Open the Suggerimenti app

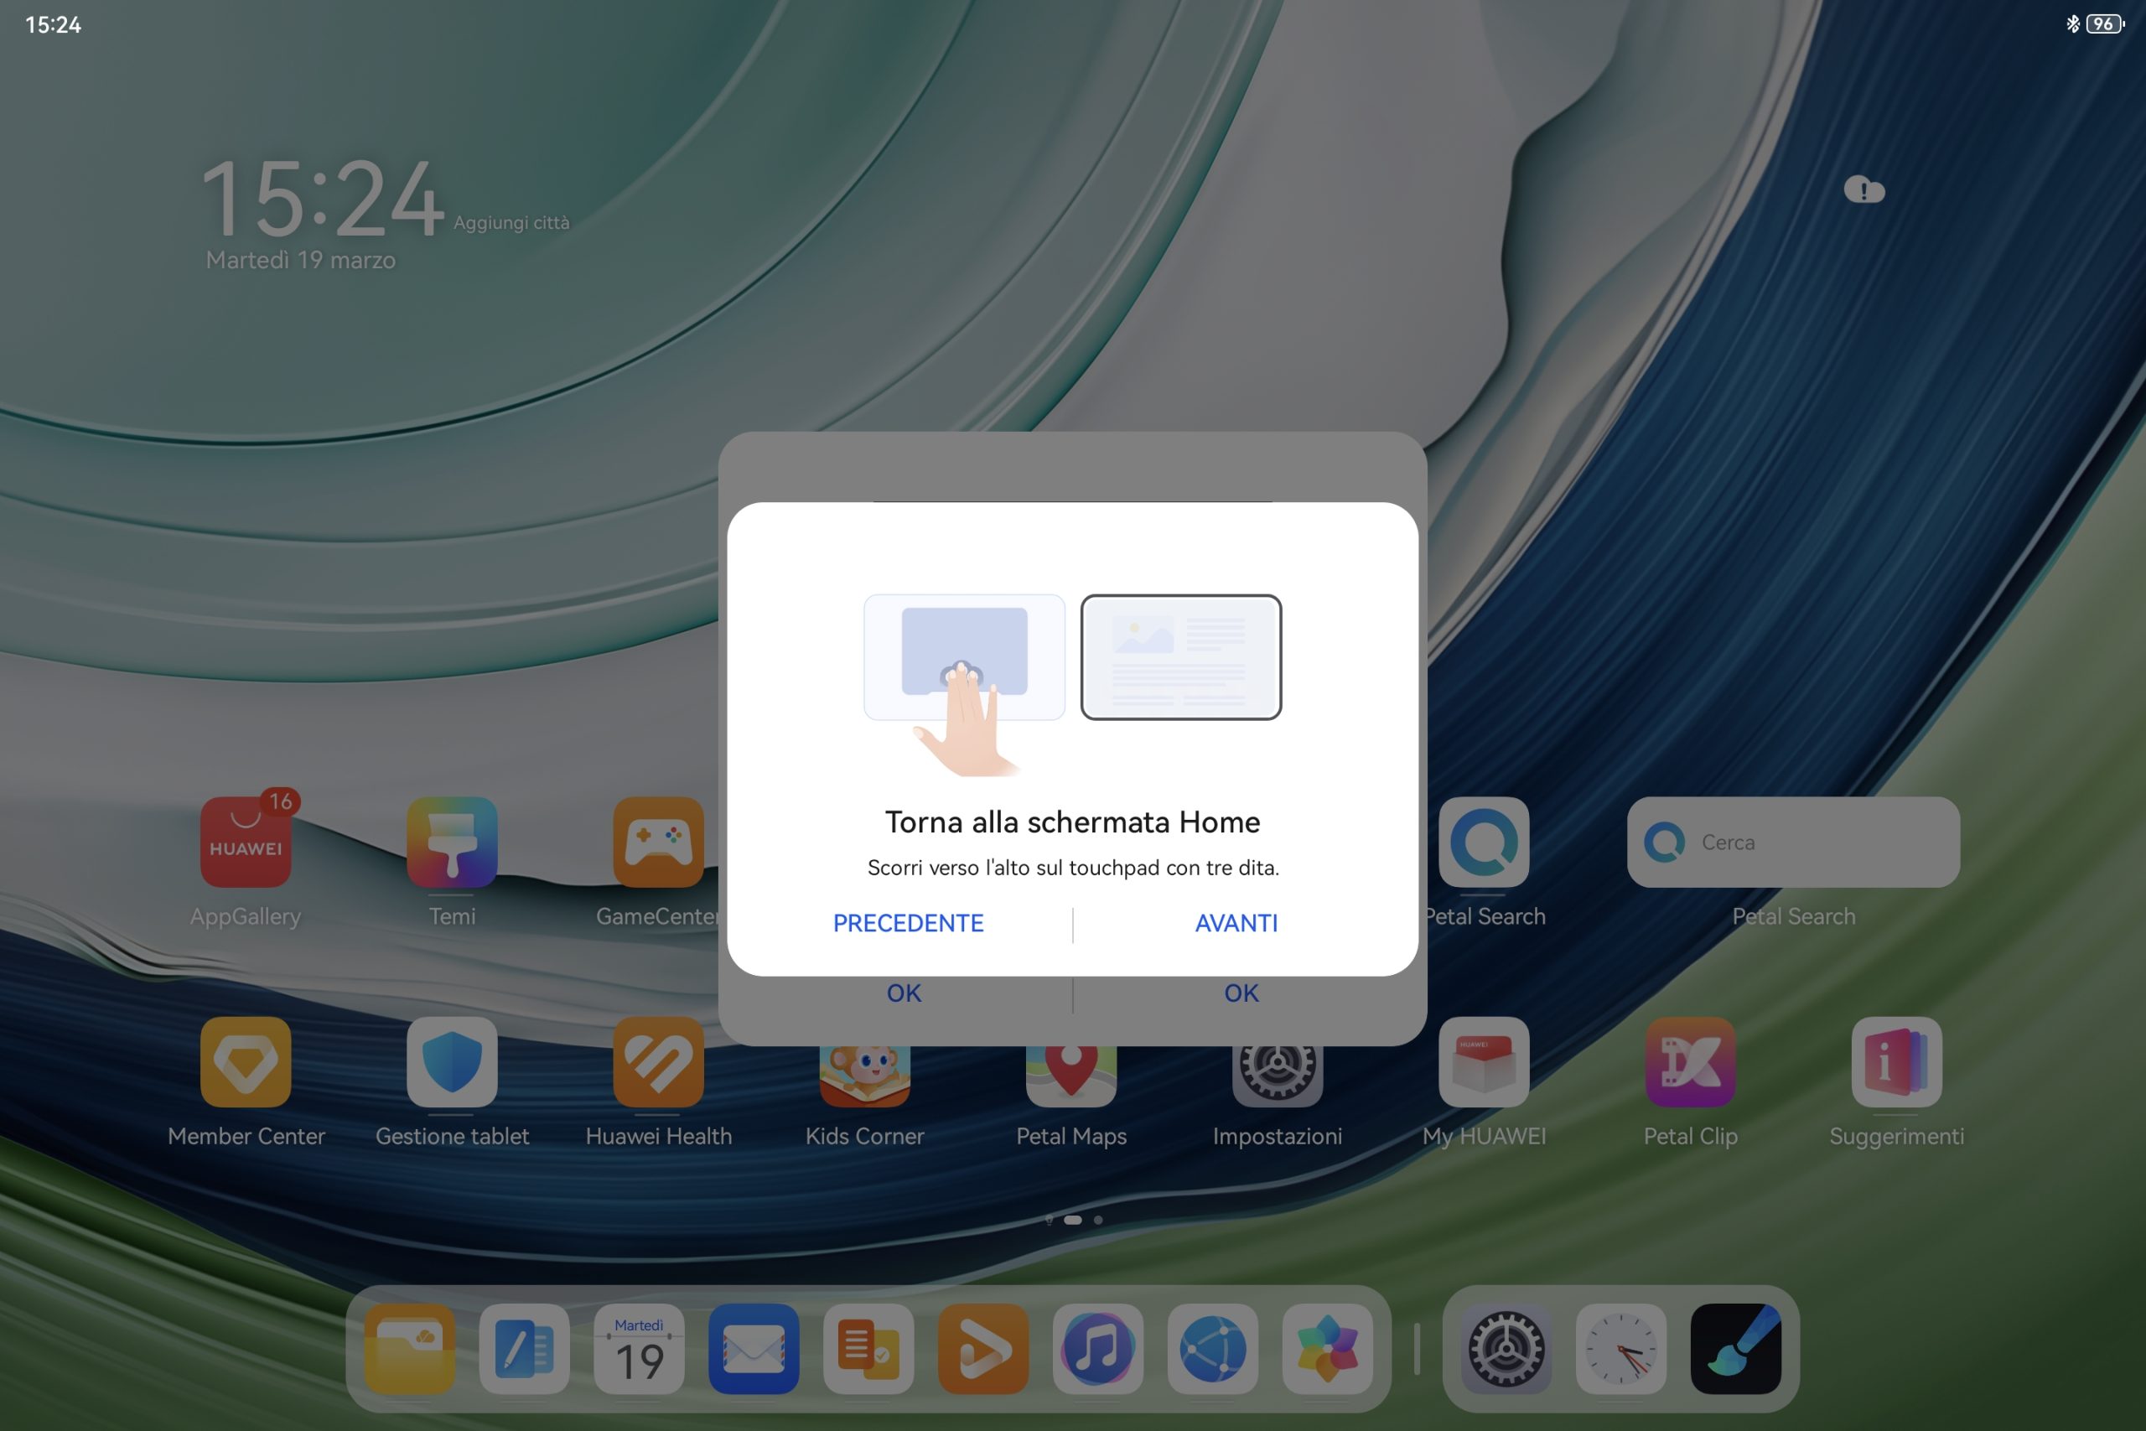click(1897, 1062)
